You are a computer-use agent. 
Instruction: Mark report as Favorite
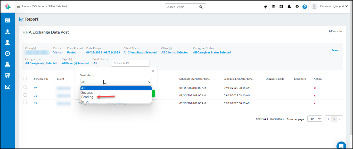(335, 31)
